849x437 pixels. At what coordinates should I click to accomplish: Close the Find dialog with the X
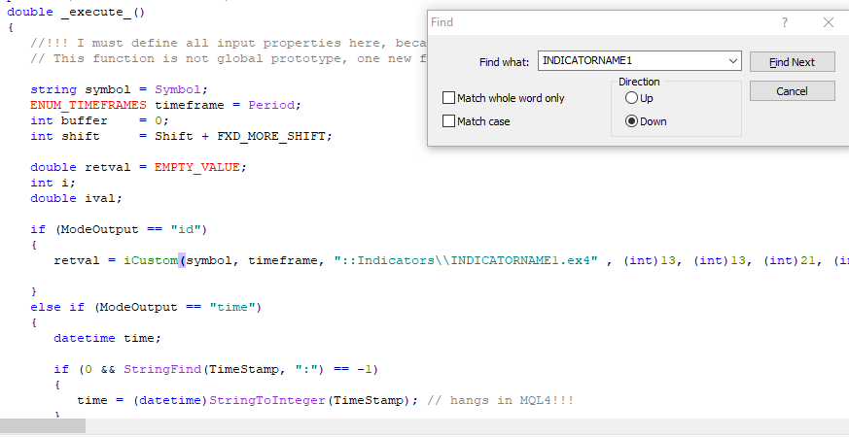(829, 22)
